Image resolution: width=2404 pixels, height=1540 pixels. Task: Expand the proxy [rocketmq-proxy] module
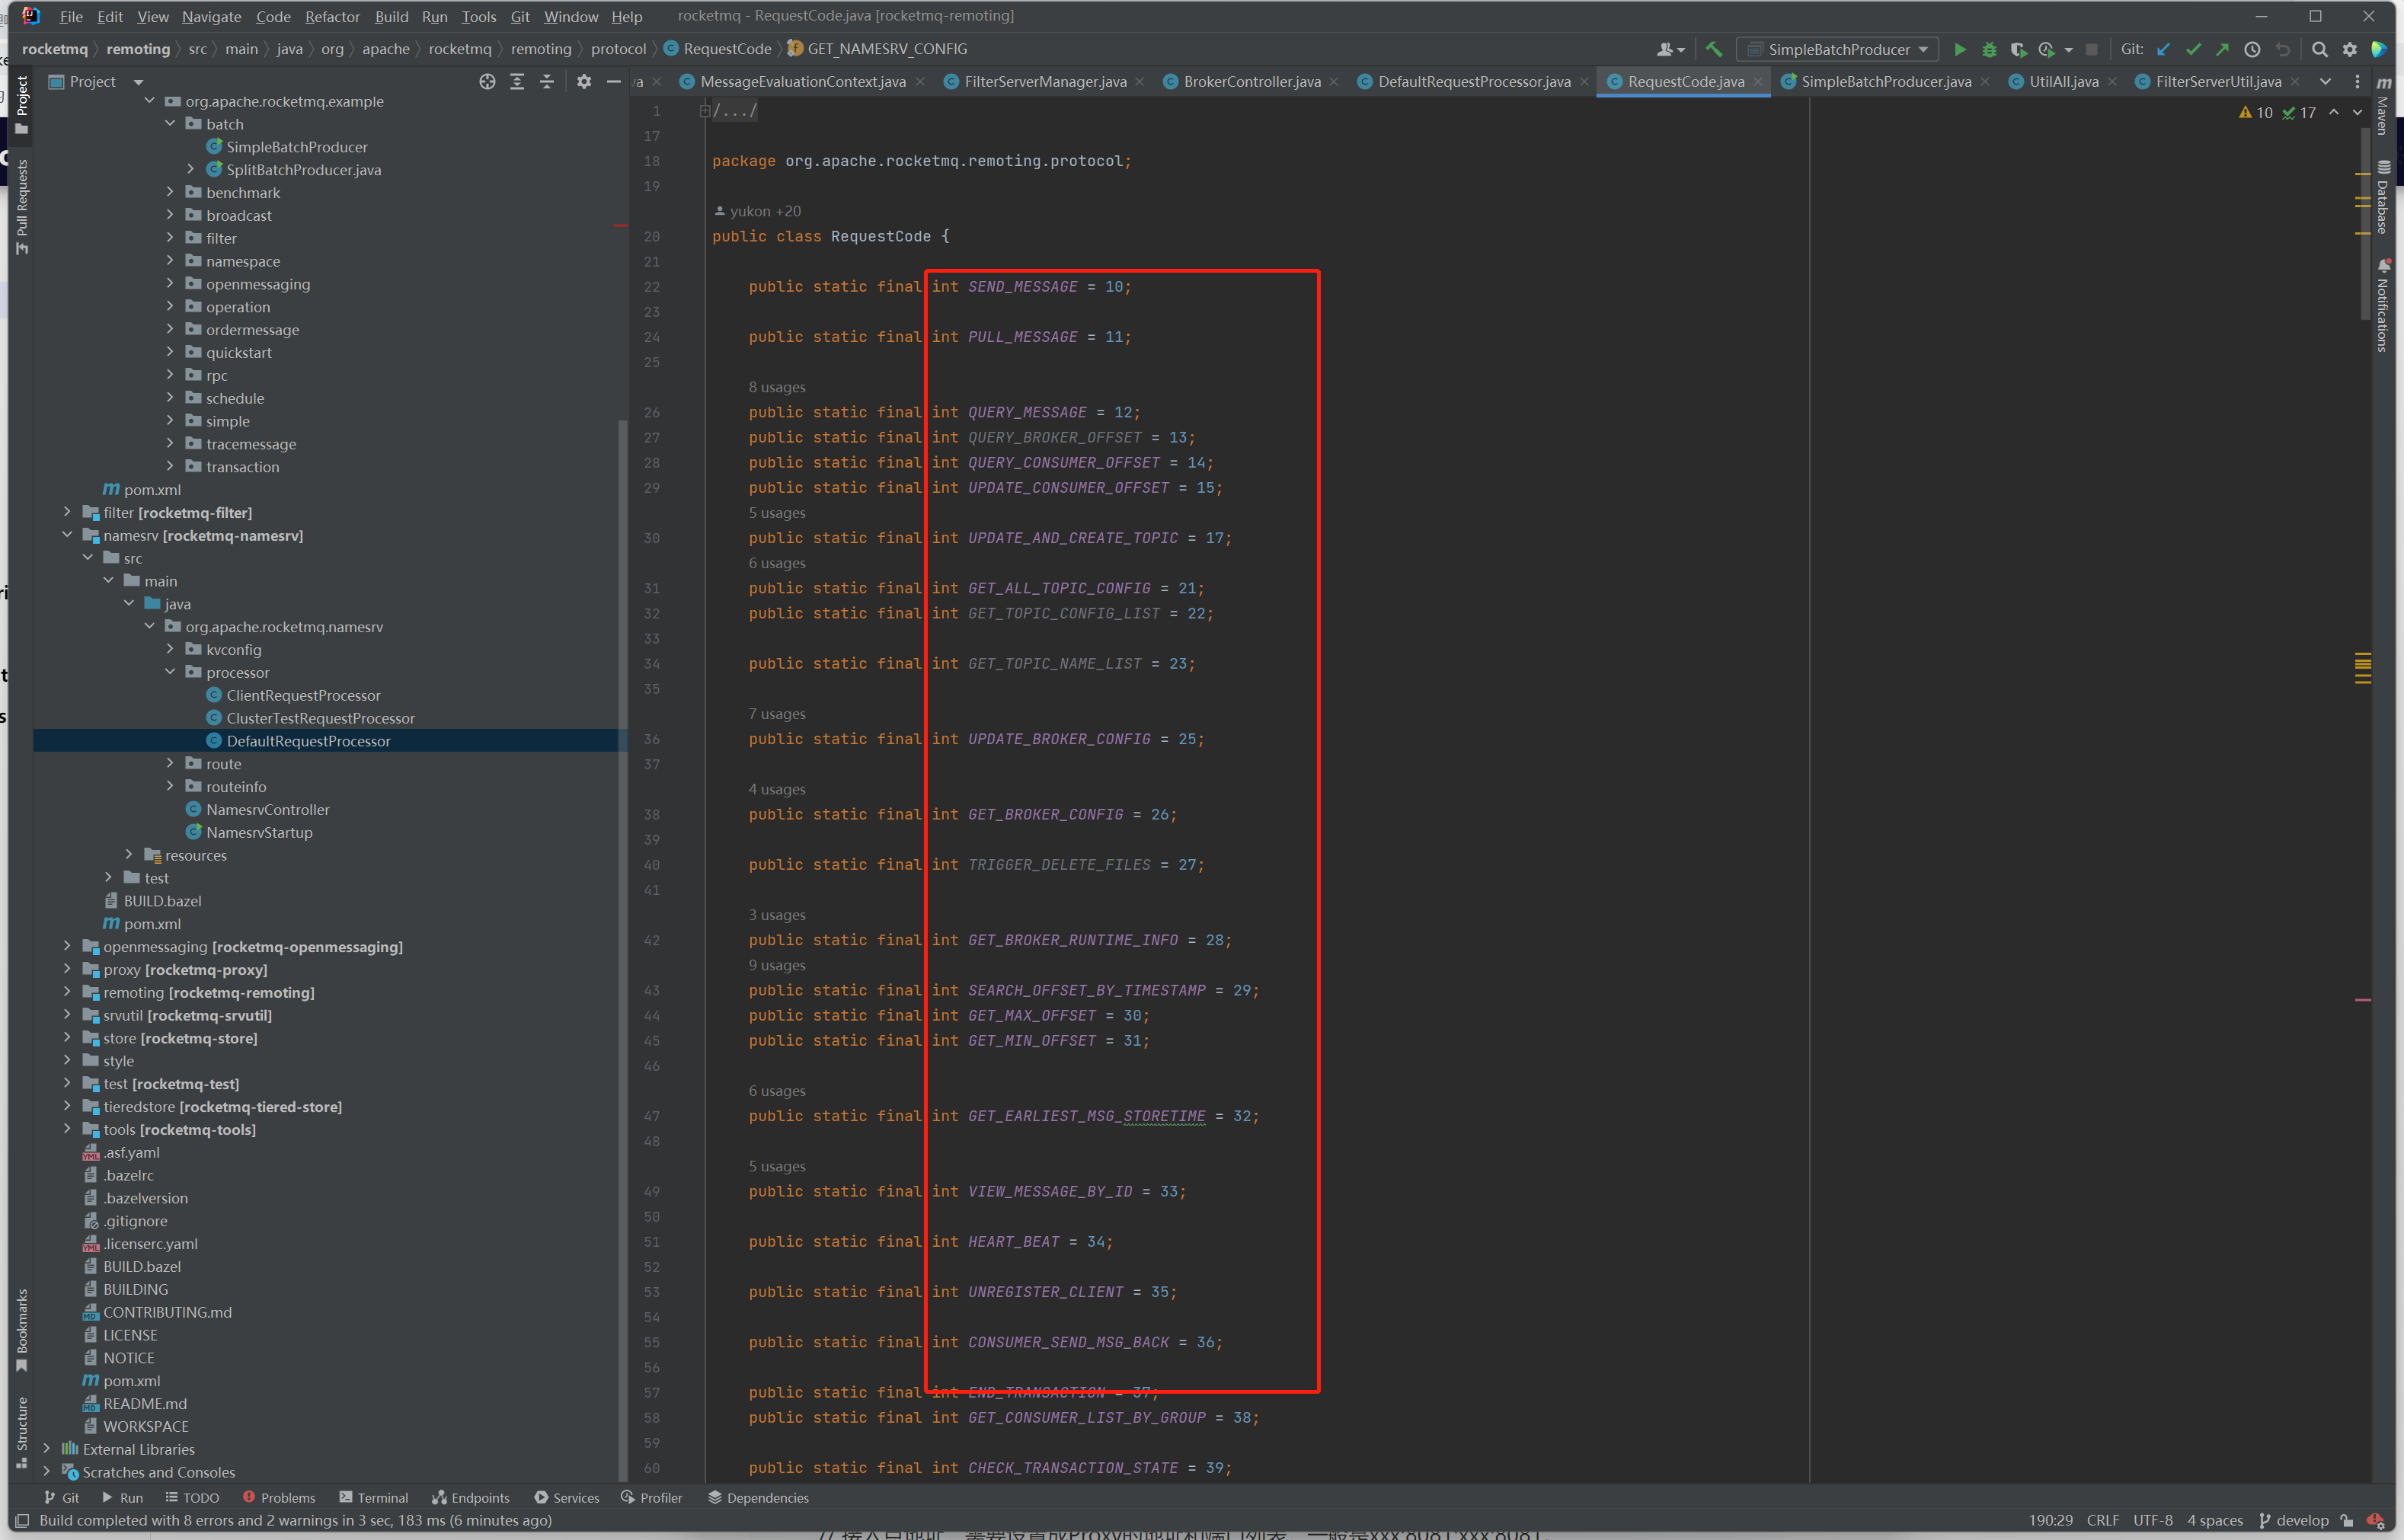pyautogui.click(x=67, y=969)
